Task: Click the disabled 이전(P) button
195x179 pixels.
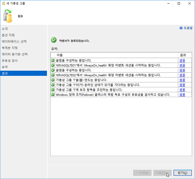Action: pyautogui.click(x=142, y=173)
